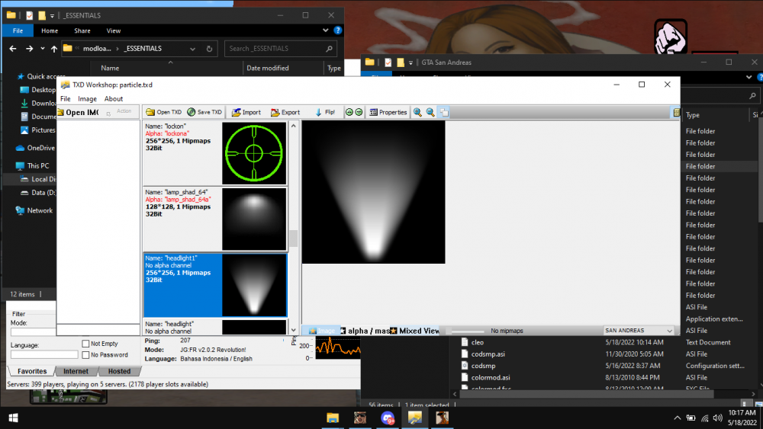Viewport: 763px width, 429px height.
Task: Flip the image with the Flip! button
Action: click(324, 112)
